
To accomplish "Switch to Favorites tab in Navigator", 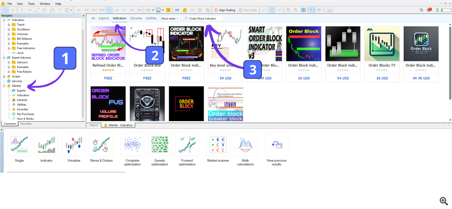I will 26,124.
